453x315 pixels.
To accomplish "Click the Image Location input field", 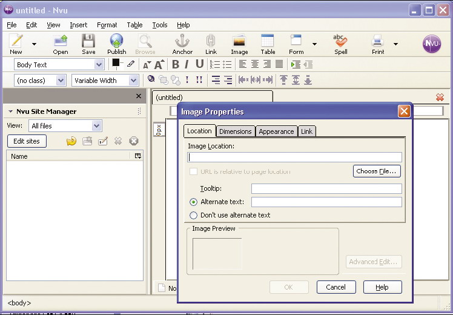I will pos(294,157).
